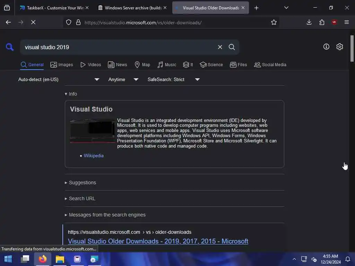Image resolution: width=355 pixels, height=266 pixels.
Task: Open the Social Media category
Action: click(270, 65)
